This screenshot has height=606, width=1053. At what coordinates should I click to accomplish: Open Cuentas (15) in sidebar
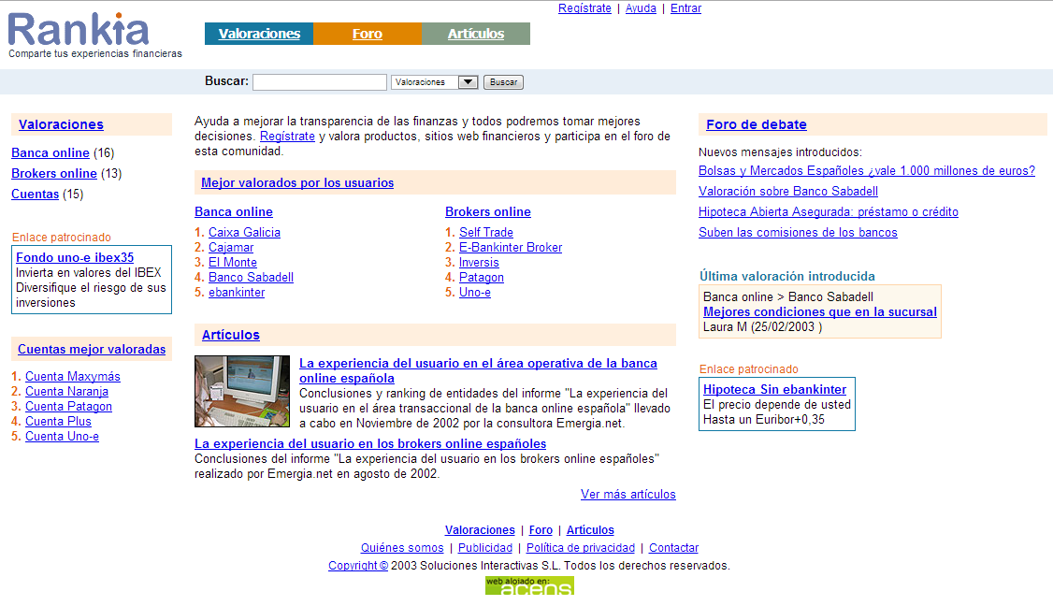pos(35,195)
